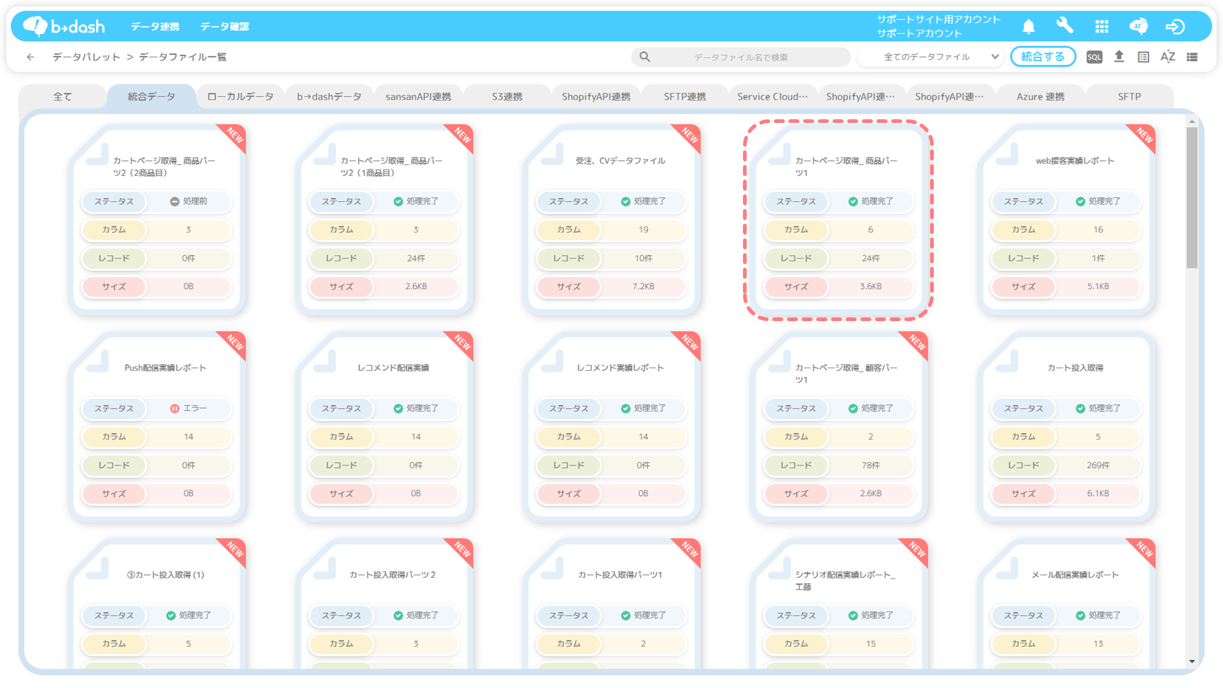Click the b→dash logo
This screenshot has height=688, width=1223.
click(64, 26)
